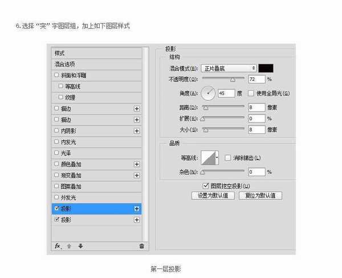
Task: Uncheck the highlighted 投影 effect checkbox
Action: pyautogui.click(x=56, y=208)
